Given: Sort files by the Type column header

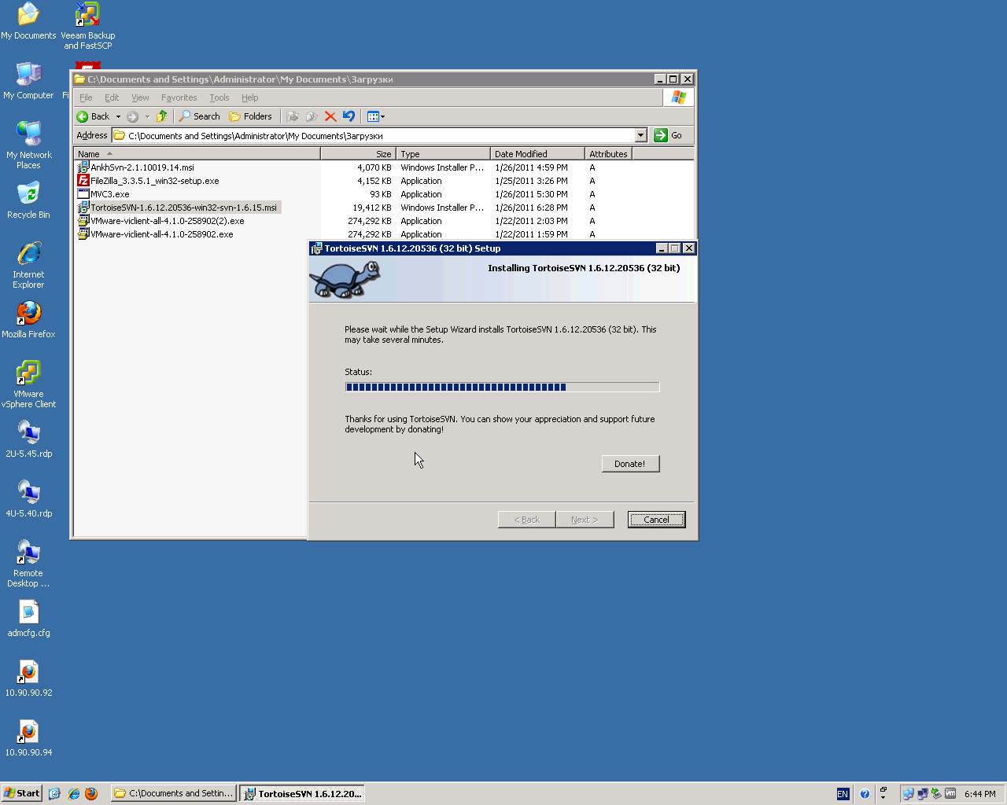Looking at the screenshot, I should pyautogui.click(x=443, y=154).
